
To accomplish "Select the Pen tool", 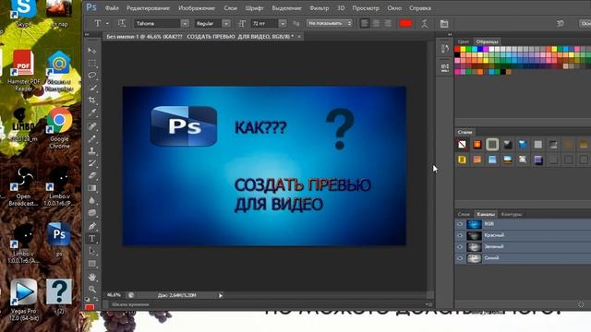I will [92, 226].
